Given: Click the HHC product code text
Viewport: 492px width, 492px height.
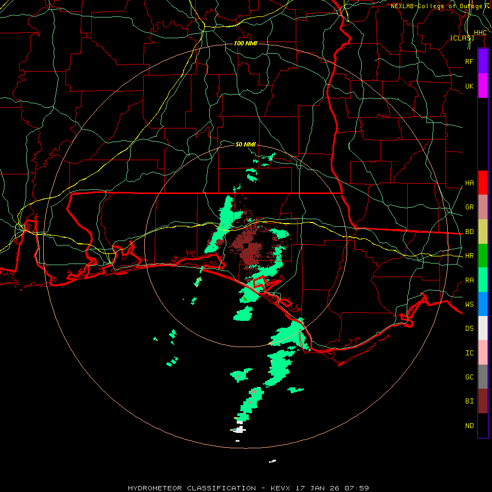Looking at the screenshot, I should click(480, 33).
